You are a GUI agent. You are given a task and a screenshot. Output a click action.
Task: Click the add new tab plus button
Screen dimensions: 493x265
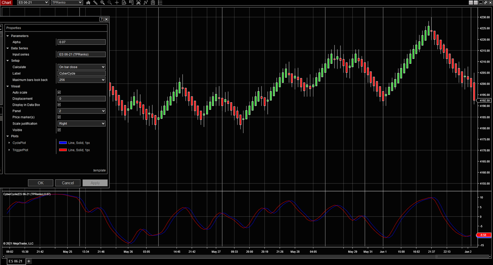pyautogui.click(x=29, y=261)
